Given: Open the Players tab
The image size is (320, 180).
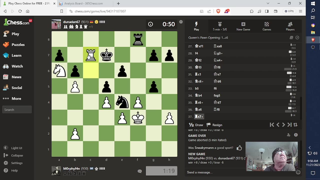Looking at the screenshot, I should (x=290, y=26).
